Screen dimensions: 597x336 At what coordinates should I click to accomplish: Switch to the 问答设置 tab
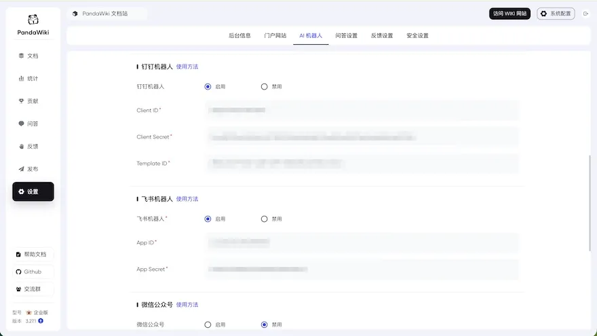(347, 36)
